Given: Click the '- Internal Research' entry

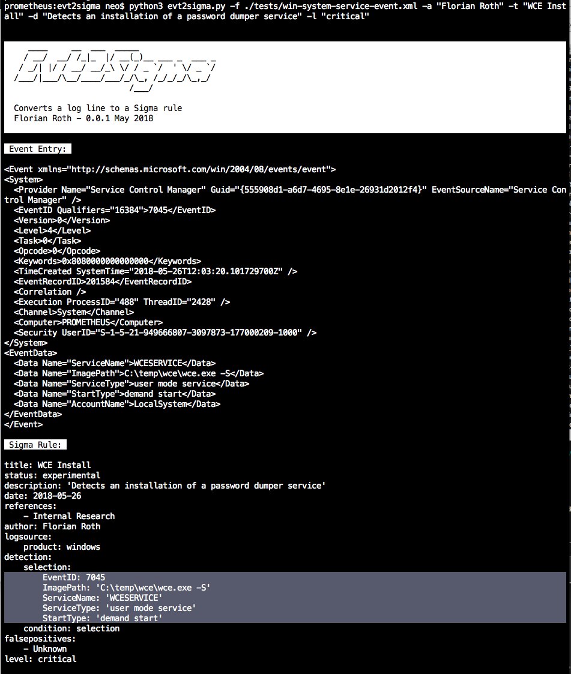Looking at the screenshot, I should tap(69, 516).
